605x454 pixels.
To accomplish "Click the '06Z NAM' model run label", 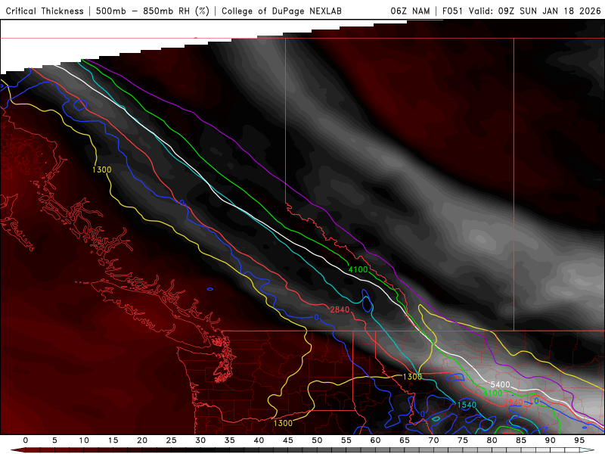I will click(x=410, y=11).
